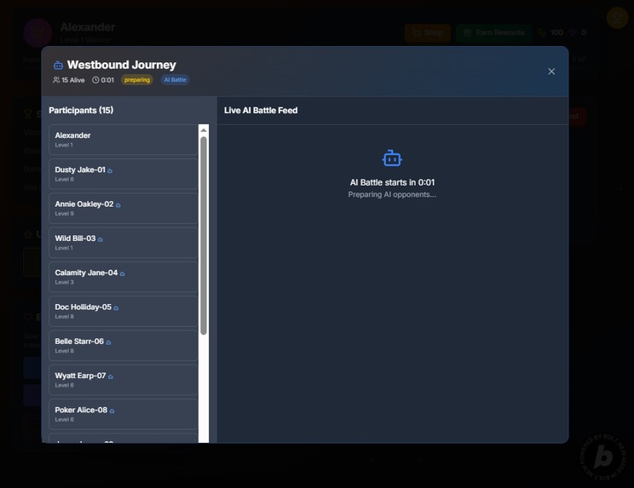634x488 pixels.
Task: Click the large blue robot icon in battle feed
Action: (x=392, y=158)
